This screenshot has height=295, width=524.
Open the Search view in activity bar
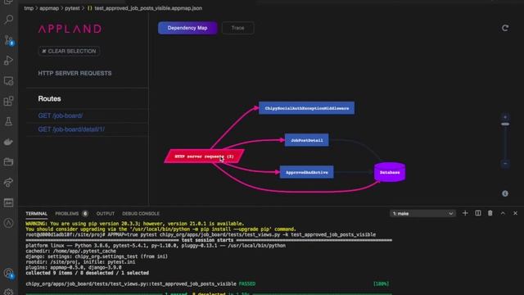[x=9, y=20]
